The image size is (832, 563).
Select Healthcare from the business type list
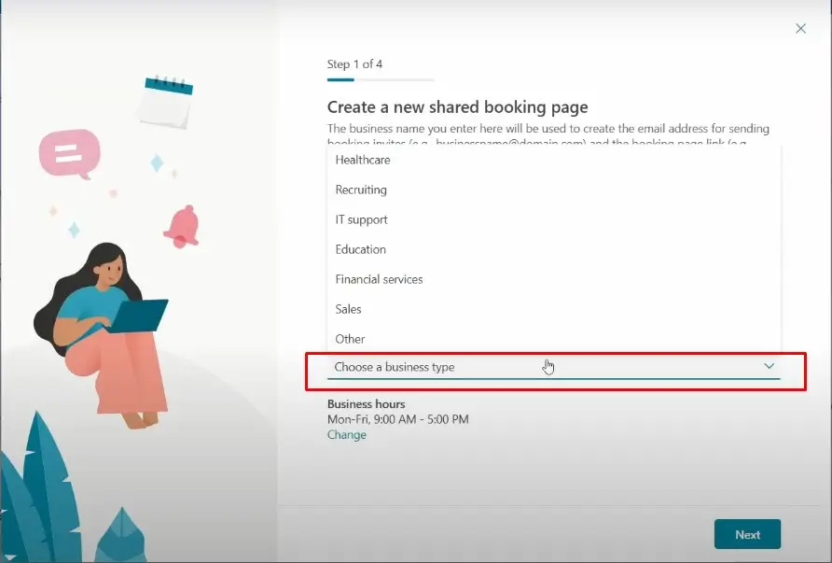coord(363,160)
